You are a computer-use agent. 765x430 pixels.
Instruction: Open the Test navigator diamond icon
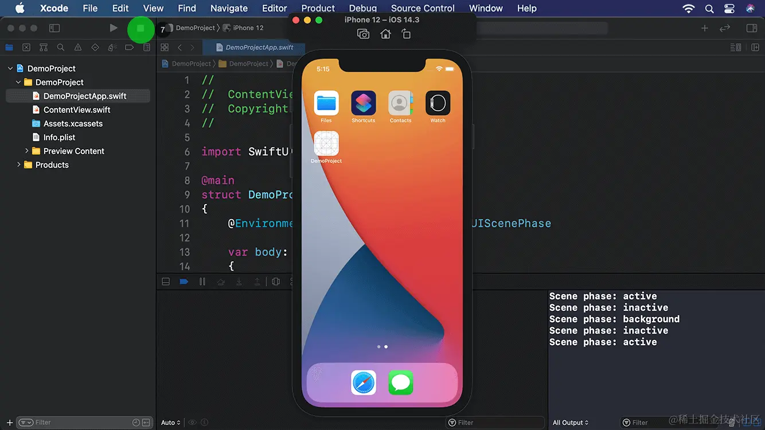(95, 48)
